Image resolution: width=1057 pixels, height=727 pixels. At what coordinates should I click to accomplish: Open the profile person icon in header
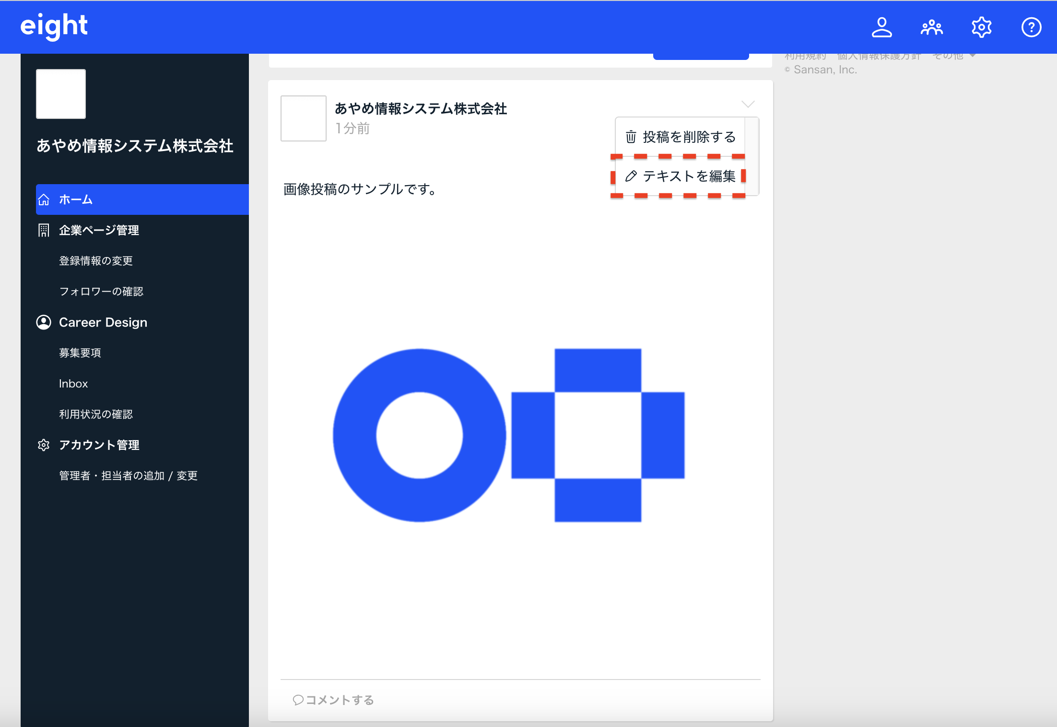[881, 27]
